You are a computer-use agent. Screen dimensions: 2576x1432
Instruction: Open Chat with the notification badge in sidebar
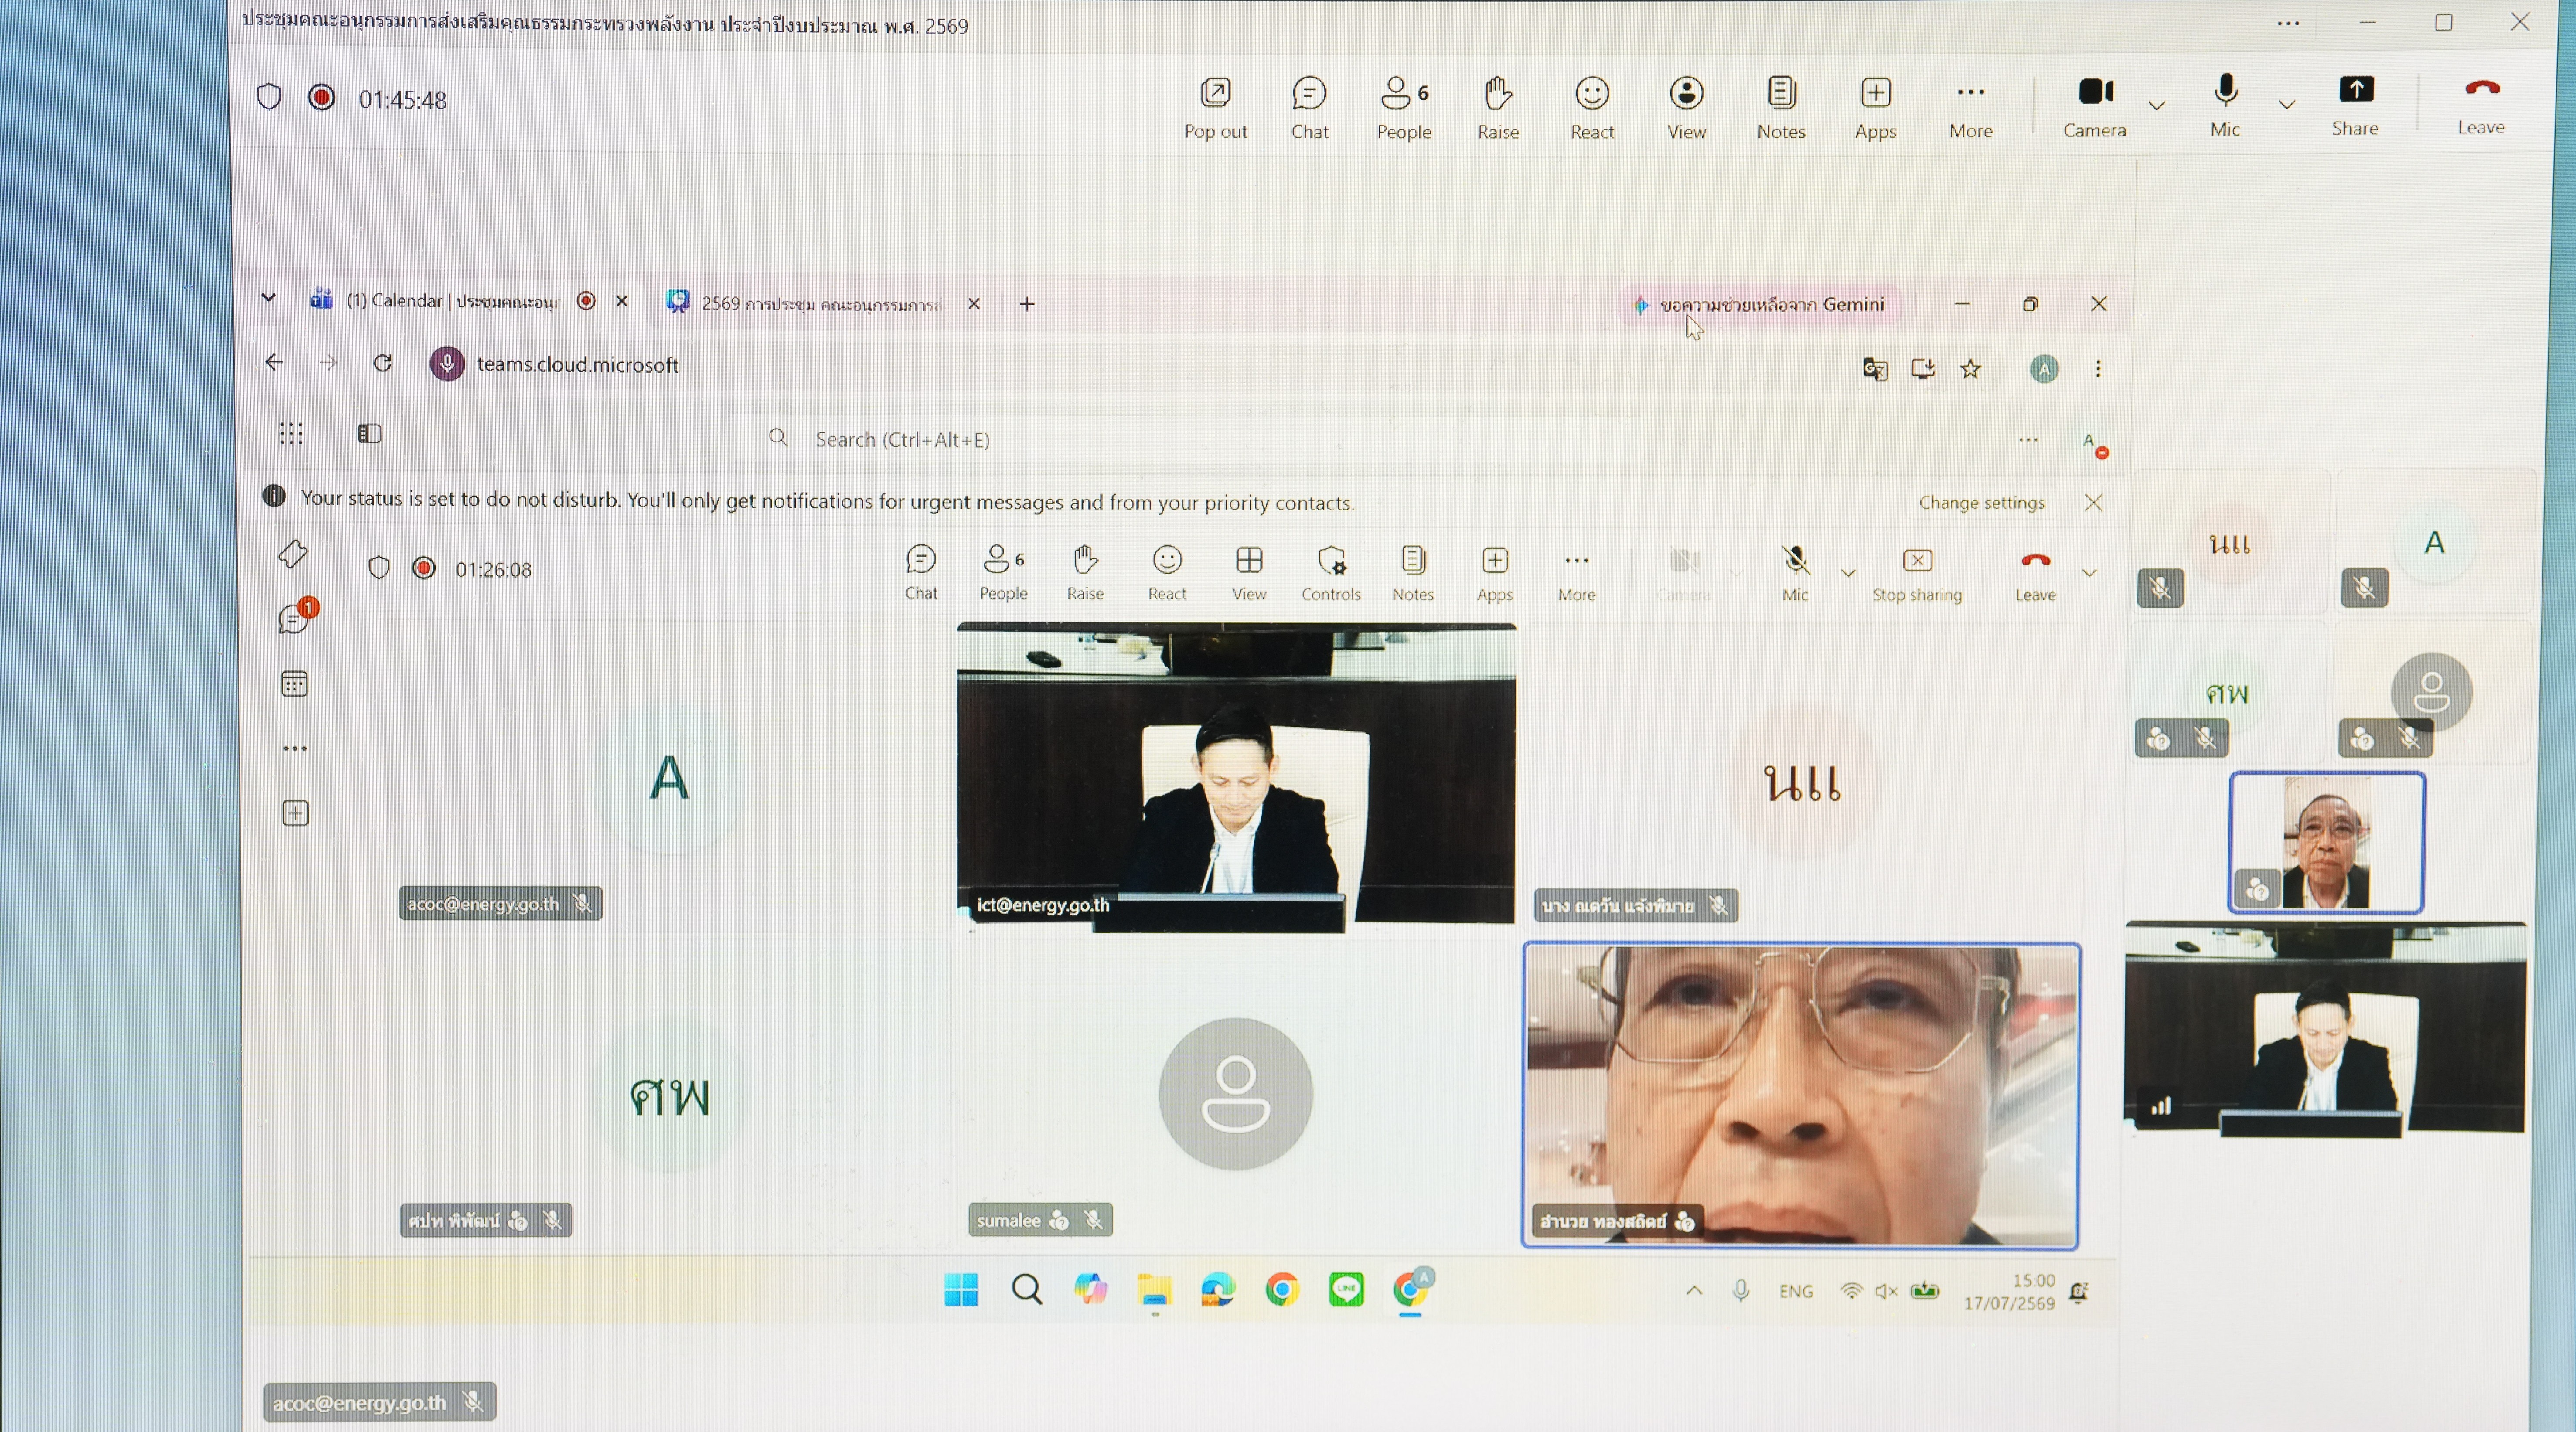point(295,618)
